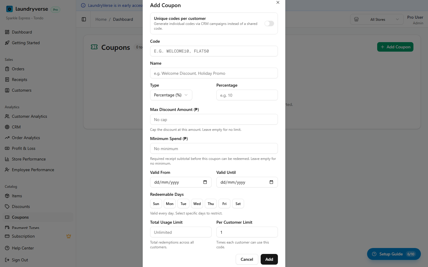Click the Total Usage Limit field
This screenshot has width=428, height=267.
click(181, 232)
